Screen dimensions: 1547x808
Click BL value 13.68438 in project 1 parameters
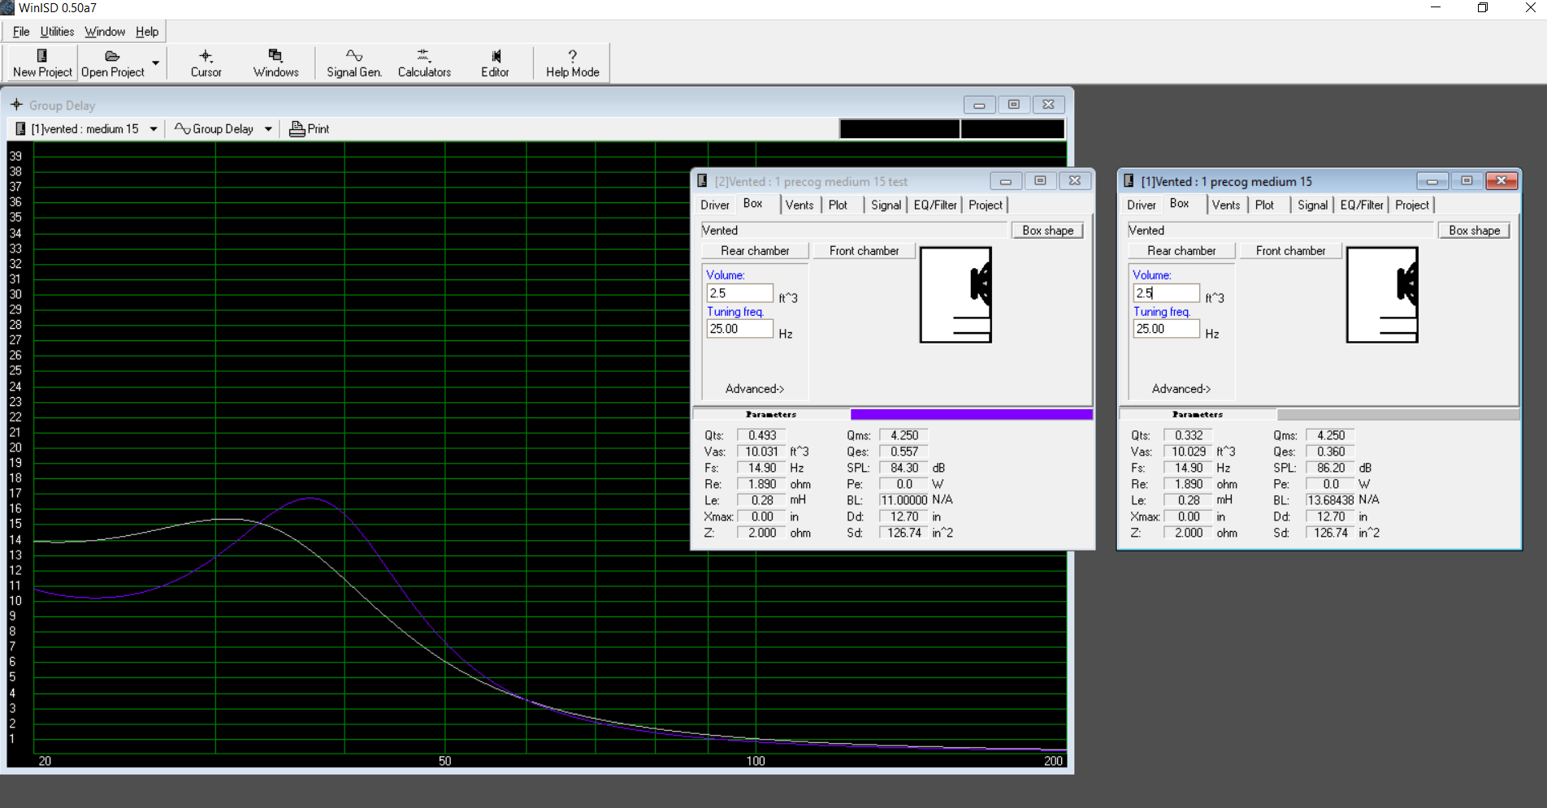tap(1330, 500)
